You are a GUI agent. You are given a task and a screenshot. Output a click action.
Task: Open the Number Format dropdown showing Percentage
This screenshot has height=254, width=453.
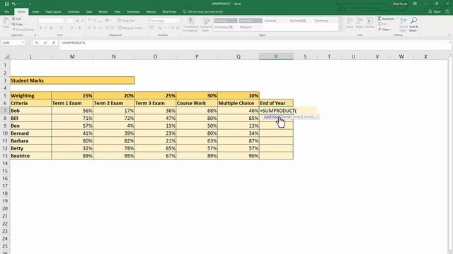pyautogui.click(x=164, y=20)
